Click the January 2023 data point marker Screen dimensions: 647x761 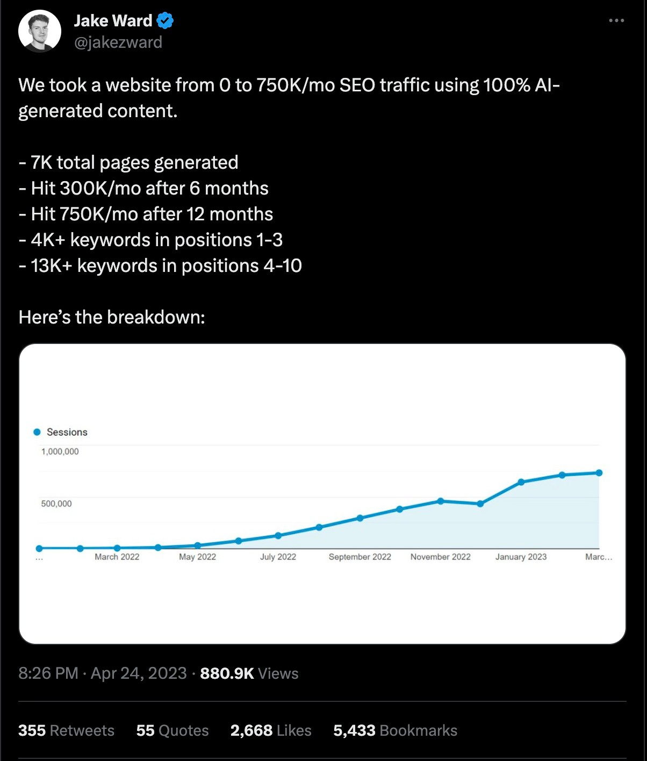tap(521, 482)
